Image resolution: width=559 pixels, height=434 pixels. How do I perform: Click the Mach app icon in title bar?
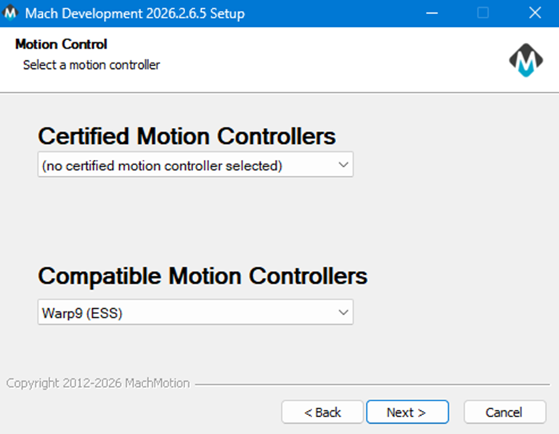(10, 13)
